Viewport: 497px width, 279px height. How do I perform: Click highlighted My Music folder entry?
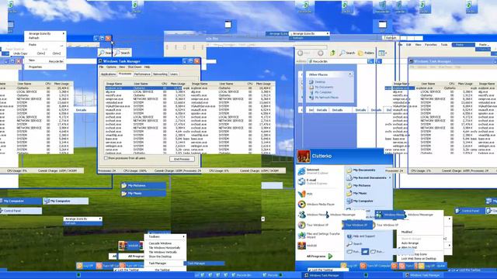143,193
